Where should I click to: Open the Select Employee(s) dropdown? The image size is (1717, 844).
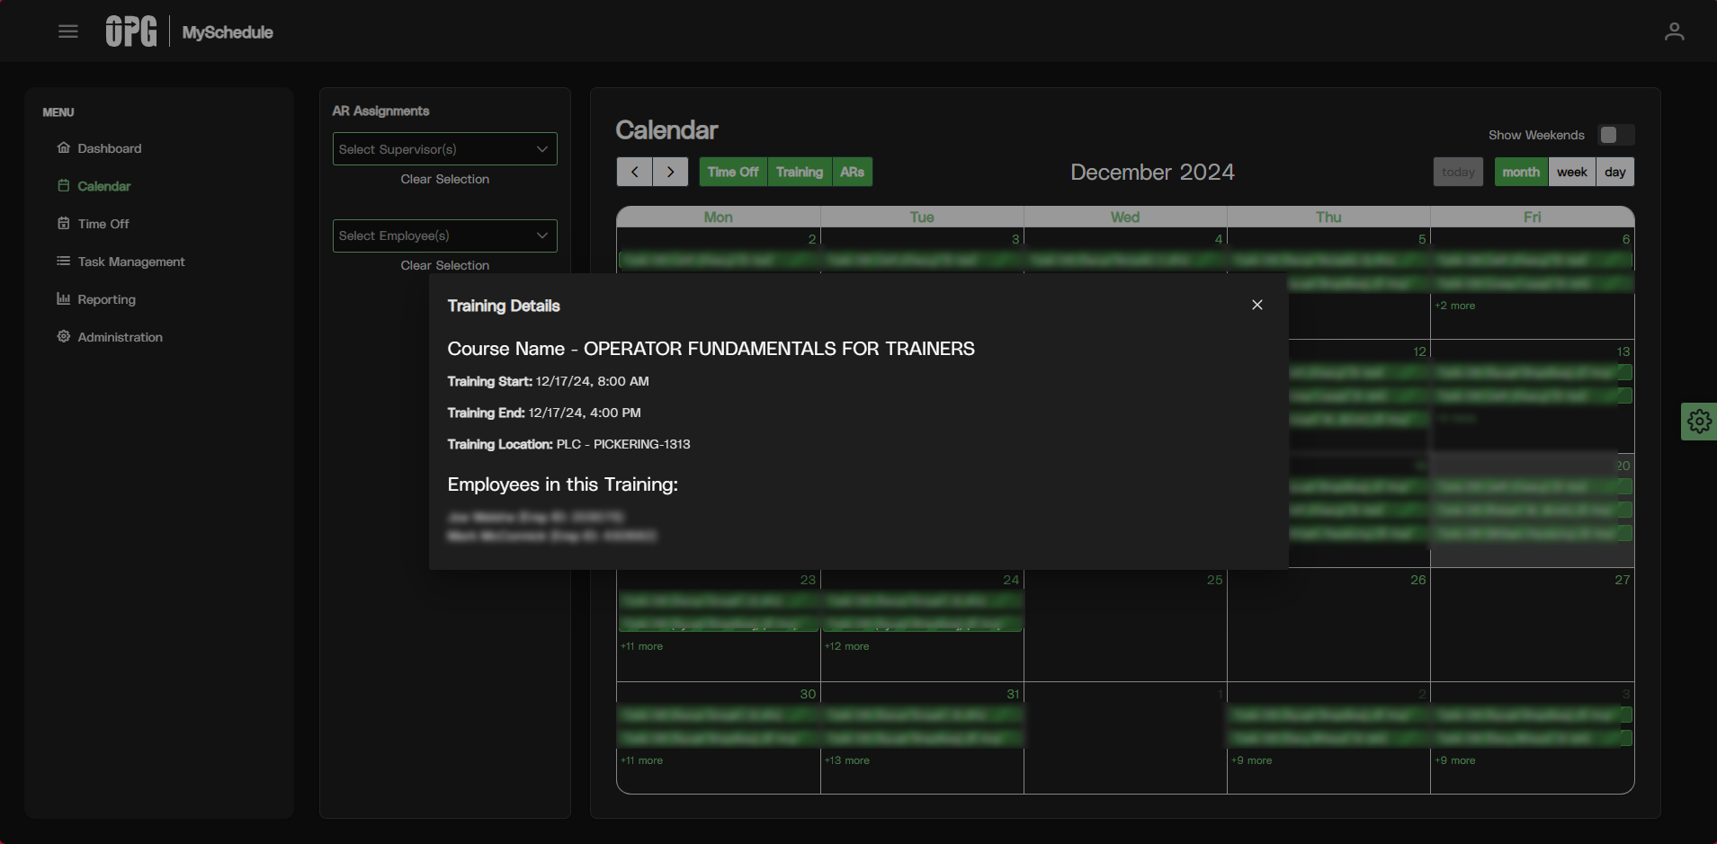tap(445, 235)
